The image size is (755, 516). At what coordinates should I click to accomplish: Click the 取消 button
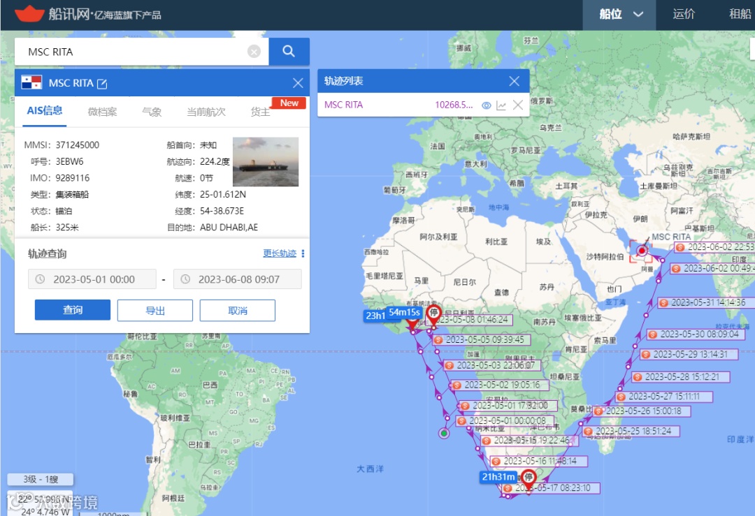tap(238, 310)
